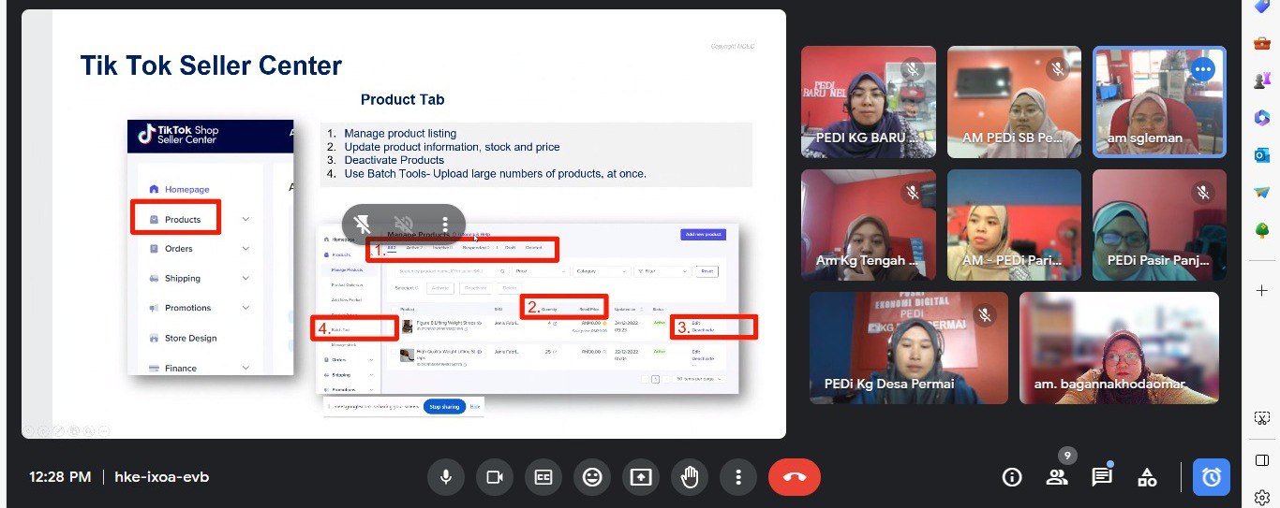This screenshot has height=508, width=1280.
Task: Click the product search input field
Action: coord(452,271)
